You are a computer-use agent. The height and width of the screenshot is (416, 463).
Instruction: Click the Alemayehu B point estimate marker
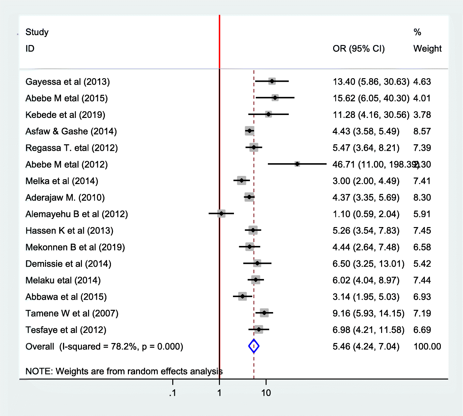click(221, 214)
